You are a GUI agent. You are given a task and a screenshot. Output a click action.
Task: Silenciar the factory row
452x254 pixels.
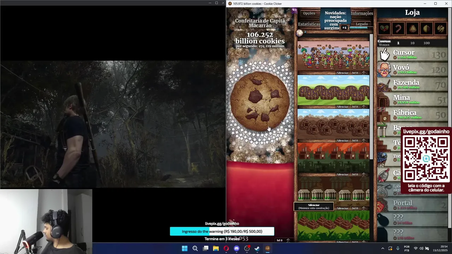tap(343, 174)
